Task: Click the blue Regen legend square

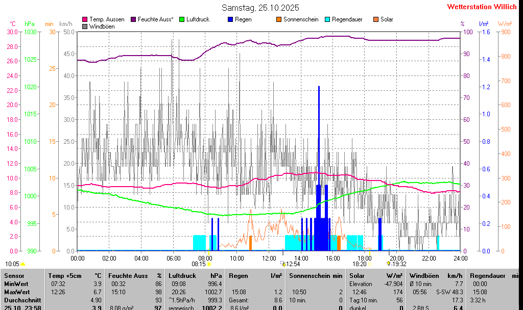Action: click(230, 19)
